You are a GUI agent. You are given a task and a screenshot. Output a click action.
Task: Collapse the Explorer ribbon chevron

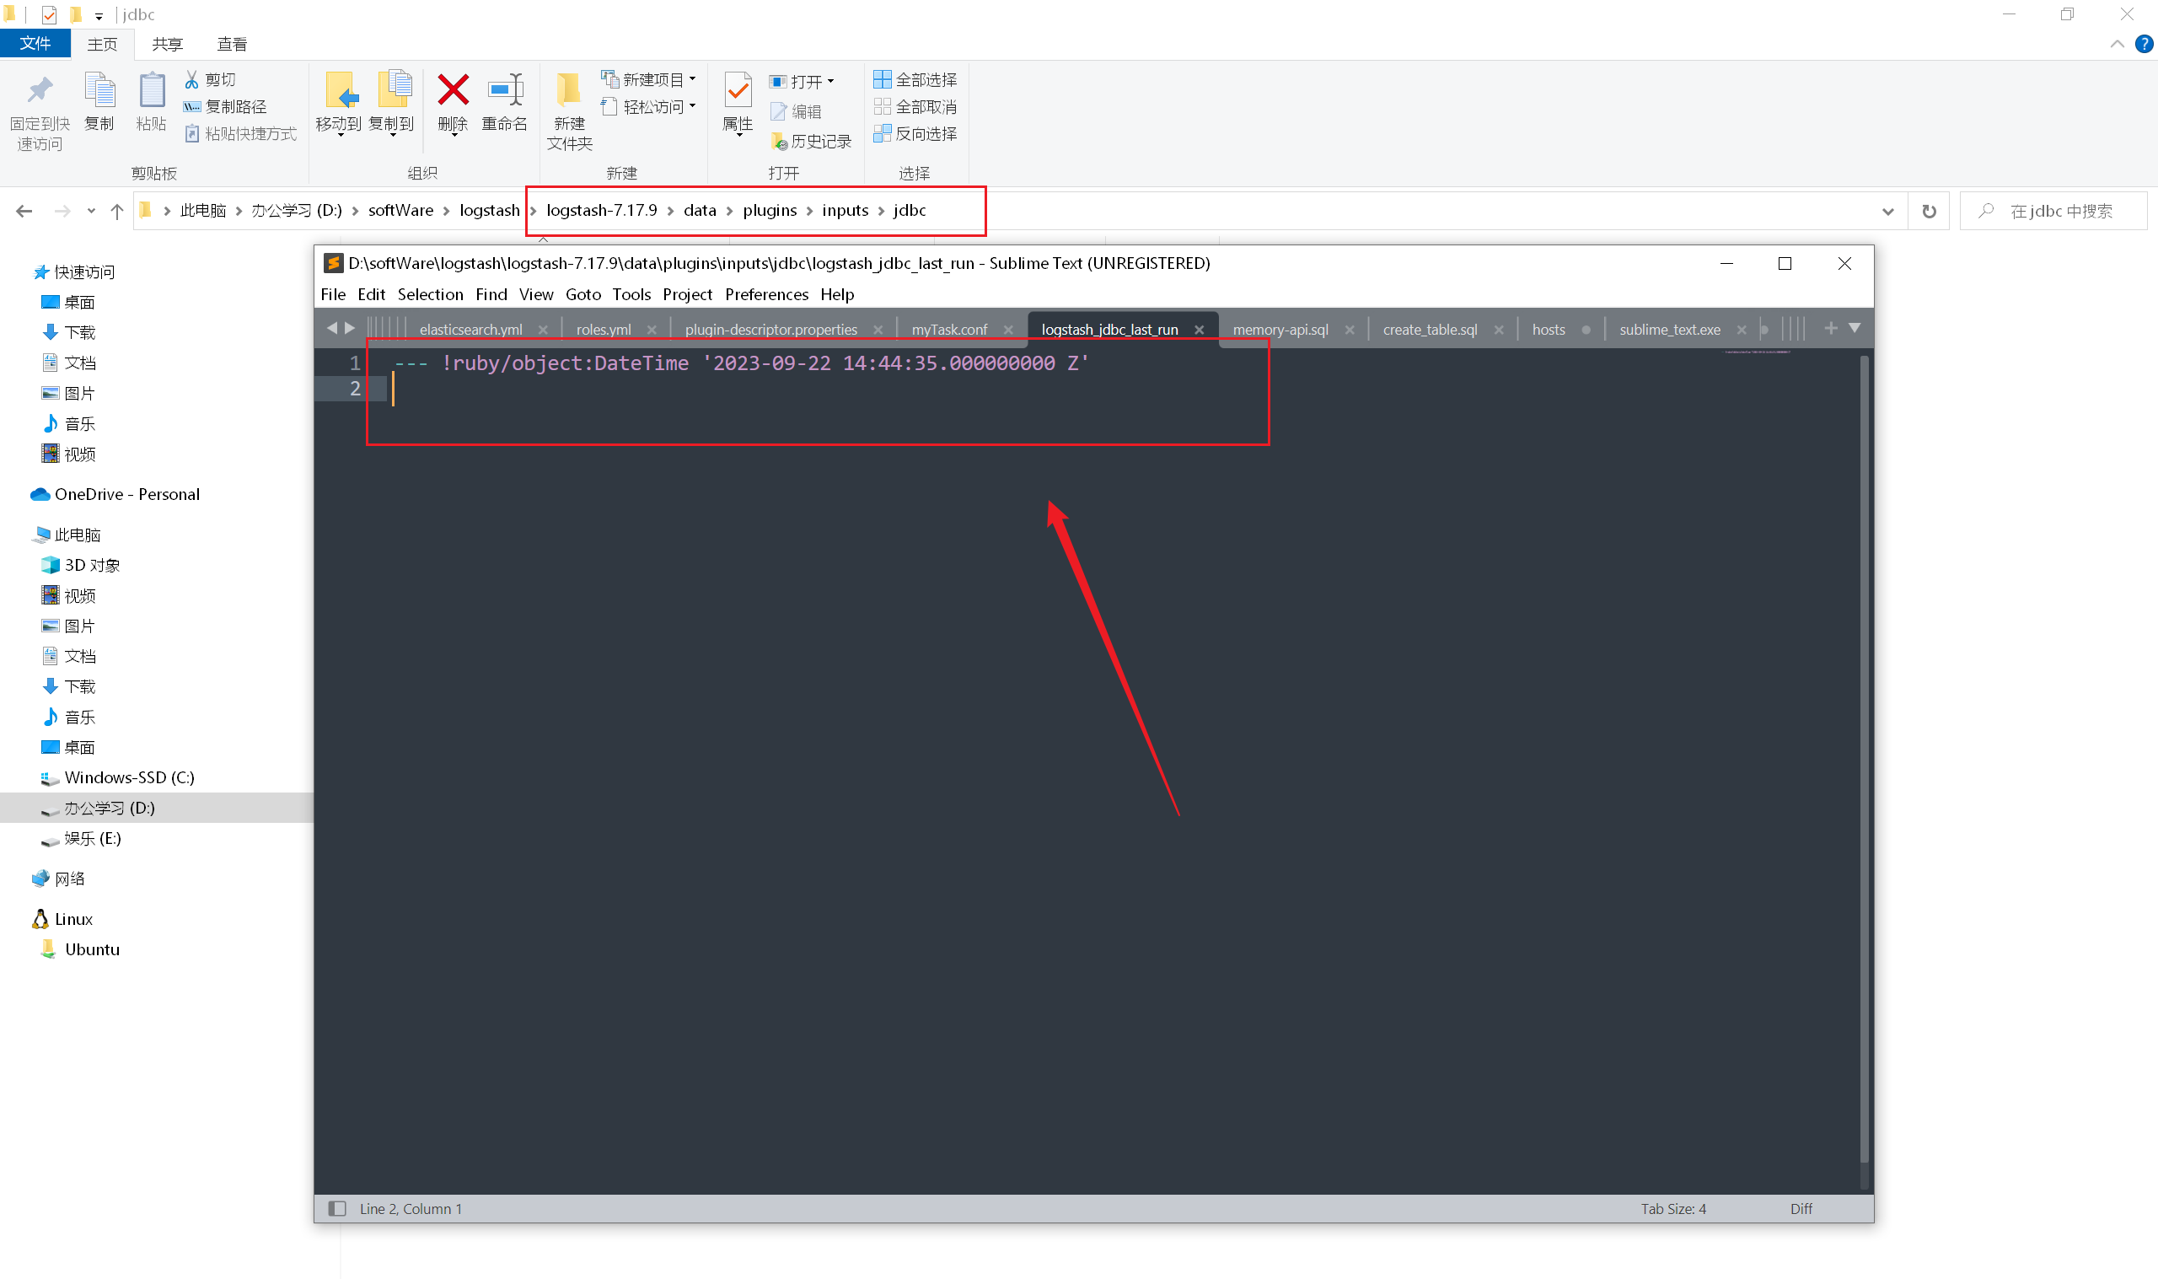[x=2117, y=44]
